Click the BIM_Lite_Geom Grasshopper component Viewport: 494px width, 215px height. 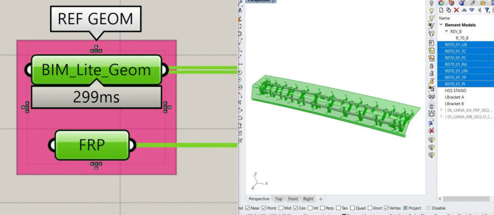click(x=96, y=70)
